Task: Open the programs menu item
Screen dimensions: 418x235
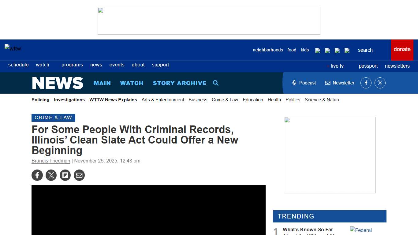Action: tap(72, 65)
